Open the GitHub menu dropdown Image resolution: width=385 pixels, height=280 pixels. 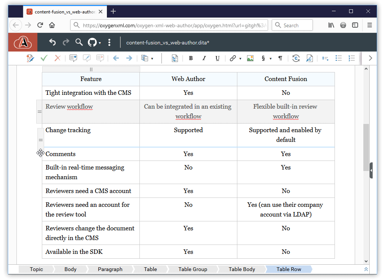pos(94,43)
